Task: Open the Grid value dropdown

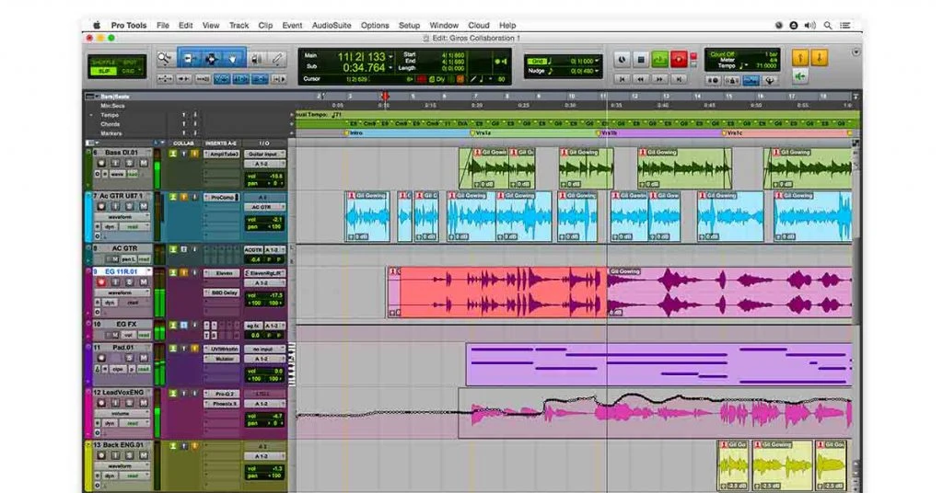Action: click(597, 61)
